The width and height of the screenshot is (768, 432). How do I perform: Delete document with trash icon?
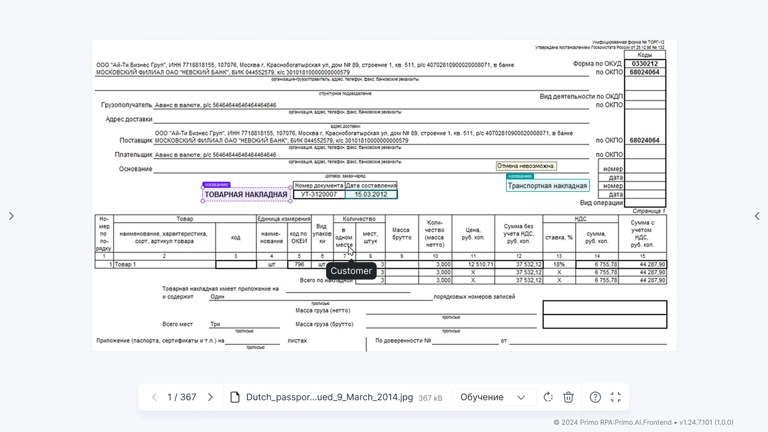point(568,397)
